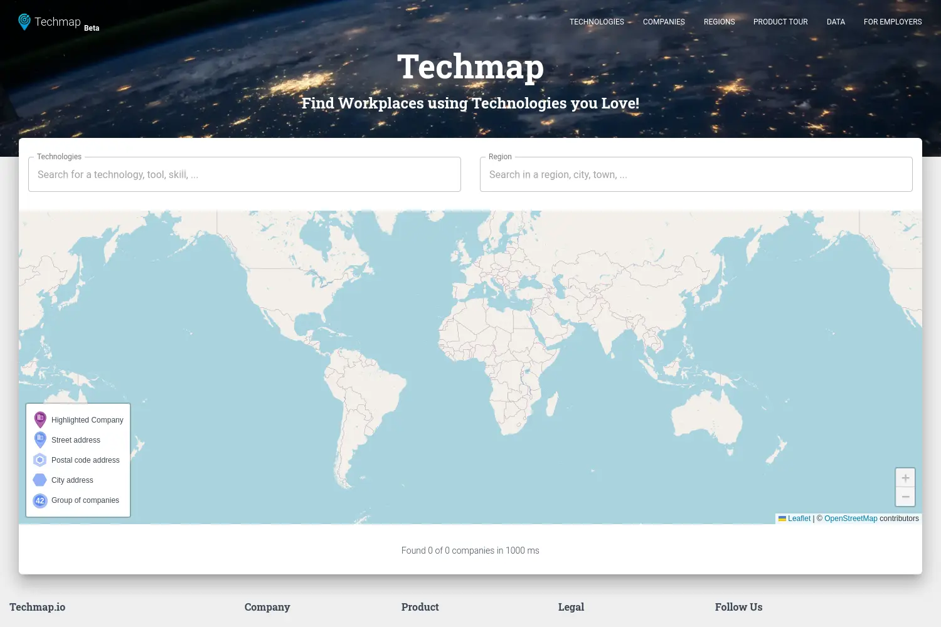Click the 'Product' footer heading

click(x=420, y=607)
